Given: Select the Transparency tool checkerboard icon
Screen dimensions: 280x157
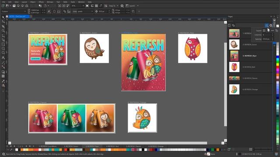Looking at the screenshot, I should coord(3,76).
